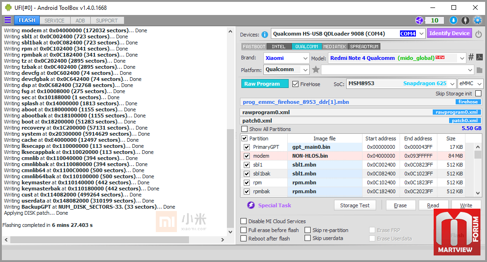487x262 pixels.
Task: Toggle the FireHose checkbox
Action: click(x=295, y=84)
